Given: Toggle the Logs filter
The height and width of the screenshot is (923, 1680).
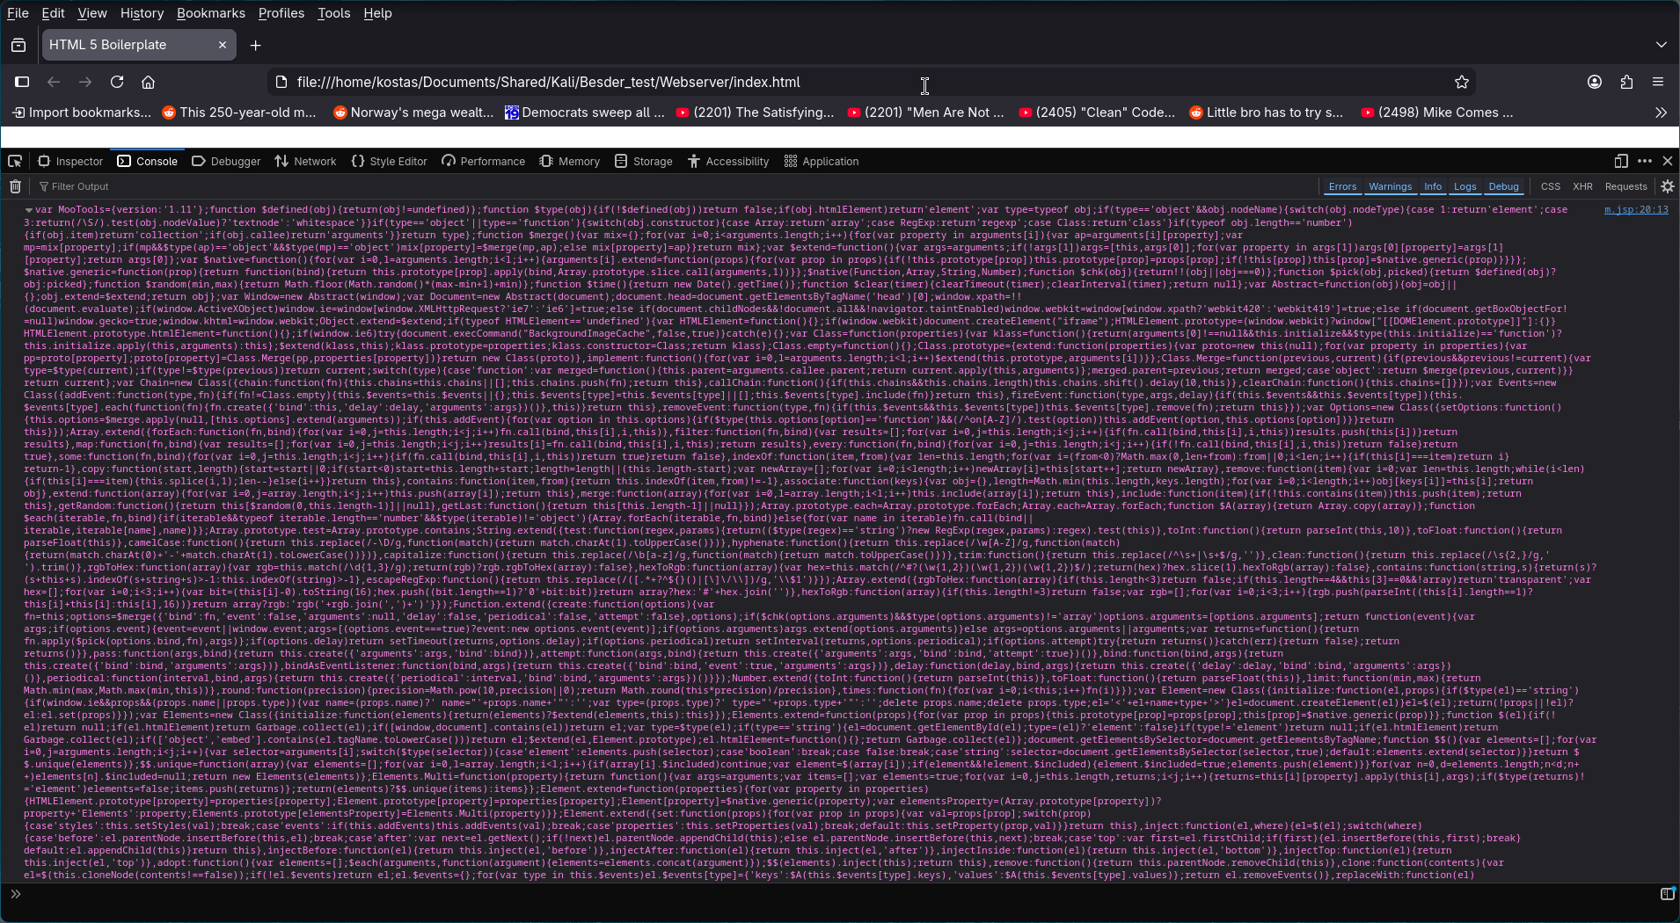Looking at the screenshot, I should pos(1465,186).
